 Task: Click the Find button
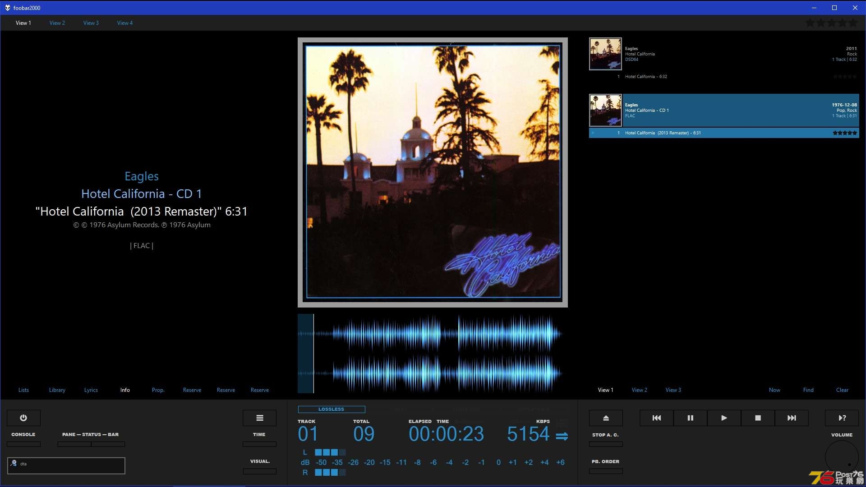tap(808, 390)
